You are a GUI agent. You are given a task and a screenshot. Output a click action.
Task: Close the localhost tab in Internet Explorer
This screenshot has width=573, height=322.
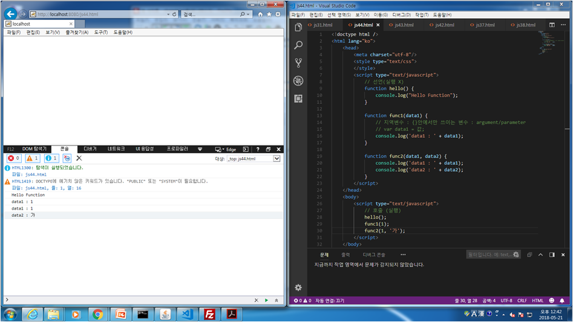(x=71, y=24)
